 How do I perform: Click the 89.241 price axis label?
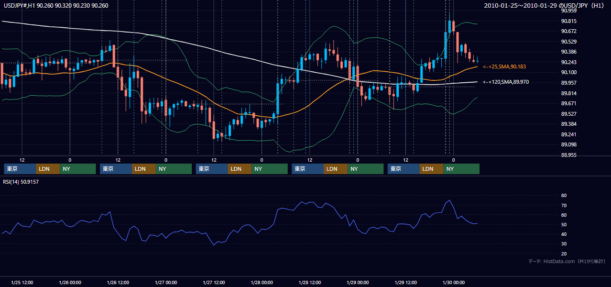(569, 134)
